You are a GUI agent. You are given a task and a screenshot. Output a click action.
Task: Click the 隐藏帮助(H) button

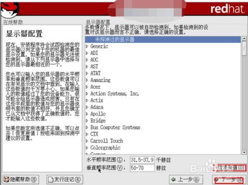point(21,180)
